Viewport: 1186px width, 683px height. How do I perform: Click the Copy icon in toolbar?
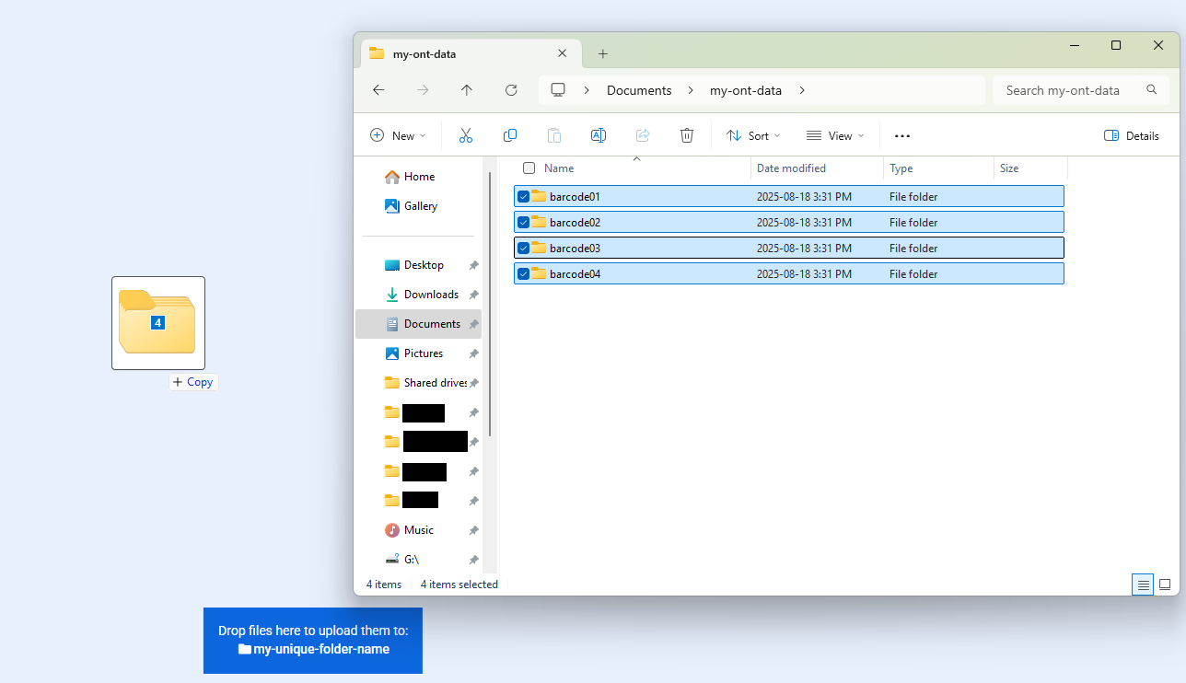pos(509,135)
